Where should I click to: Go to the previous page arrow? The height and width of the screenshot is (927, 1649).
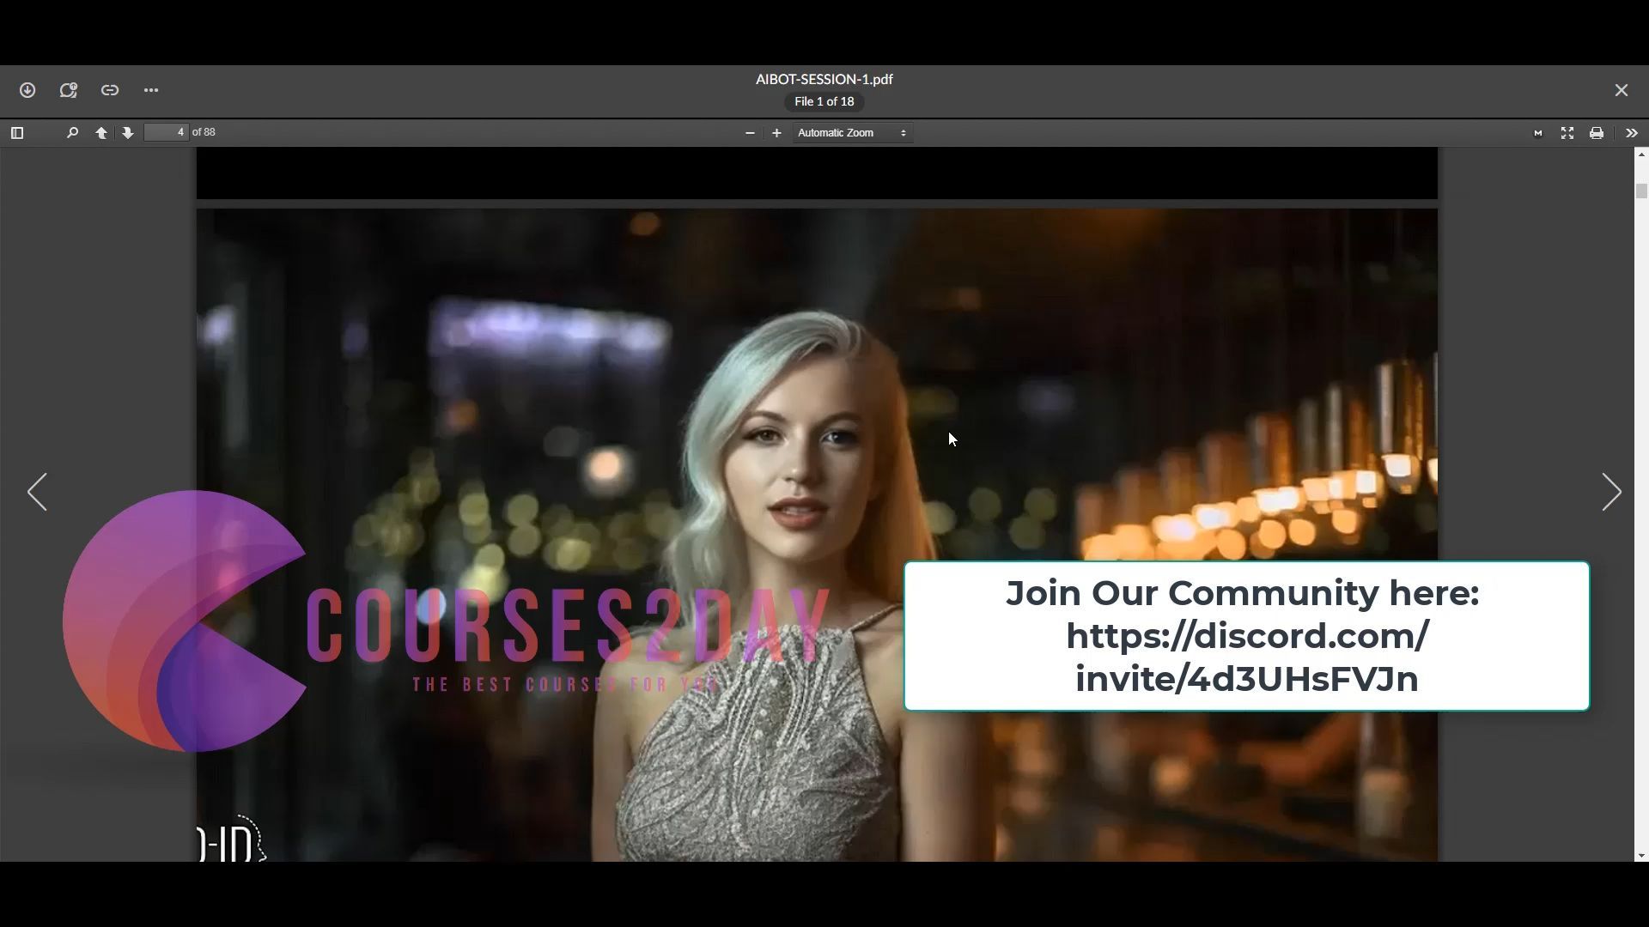tap(101, 133)
